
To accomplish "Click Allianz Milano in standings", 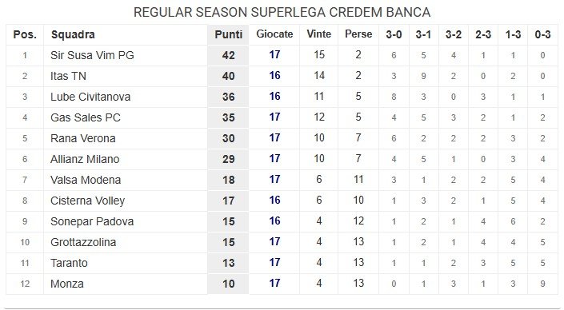I will tap(85, 159).
